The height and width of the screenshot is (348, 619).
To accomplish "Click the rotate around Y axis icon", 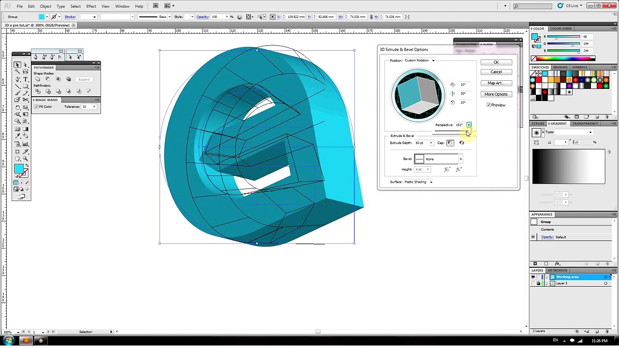I will click(452, 93).
